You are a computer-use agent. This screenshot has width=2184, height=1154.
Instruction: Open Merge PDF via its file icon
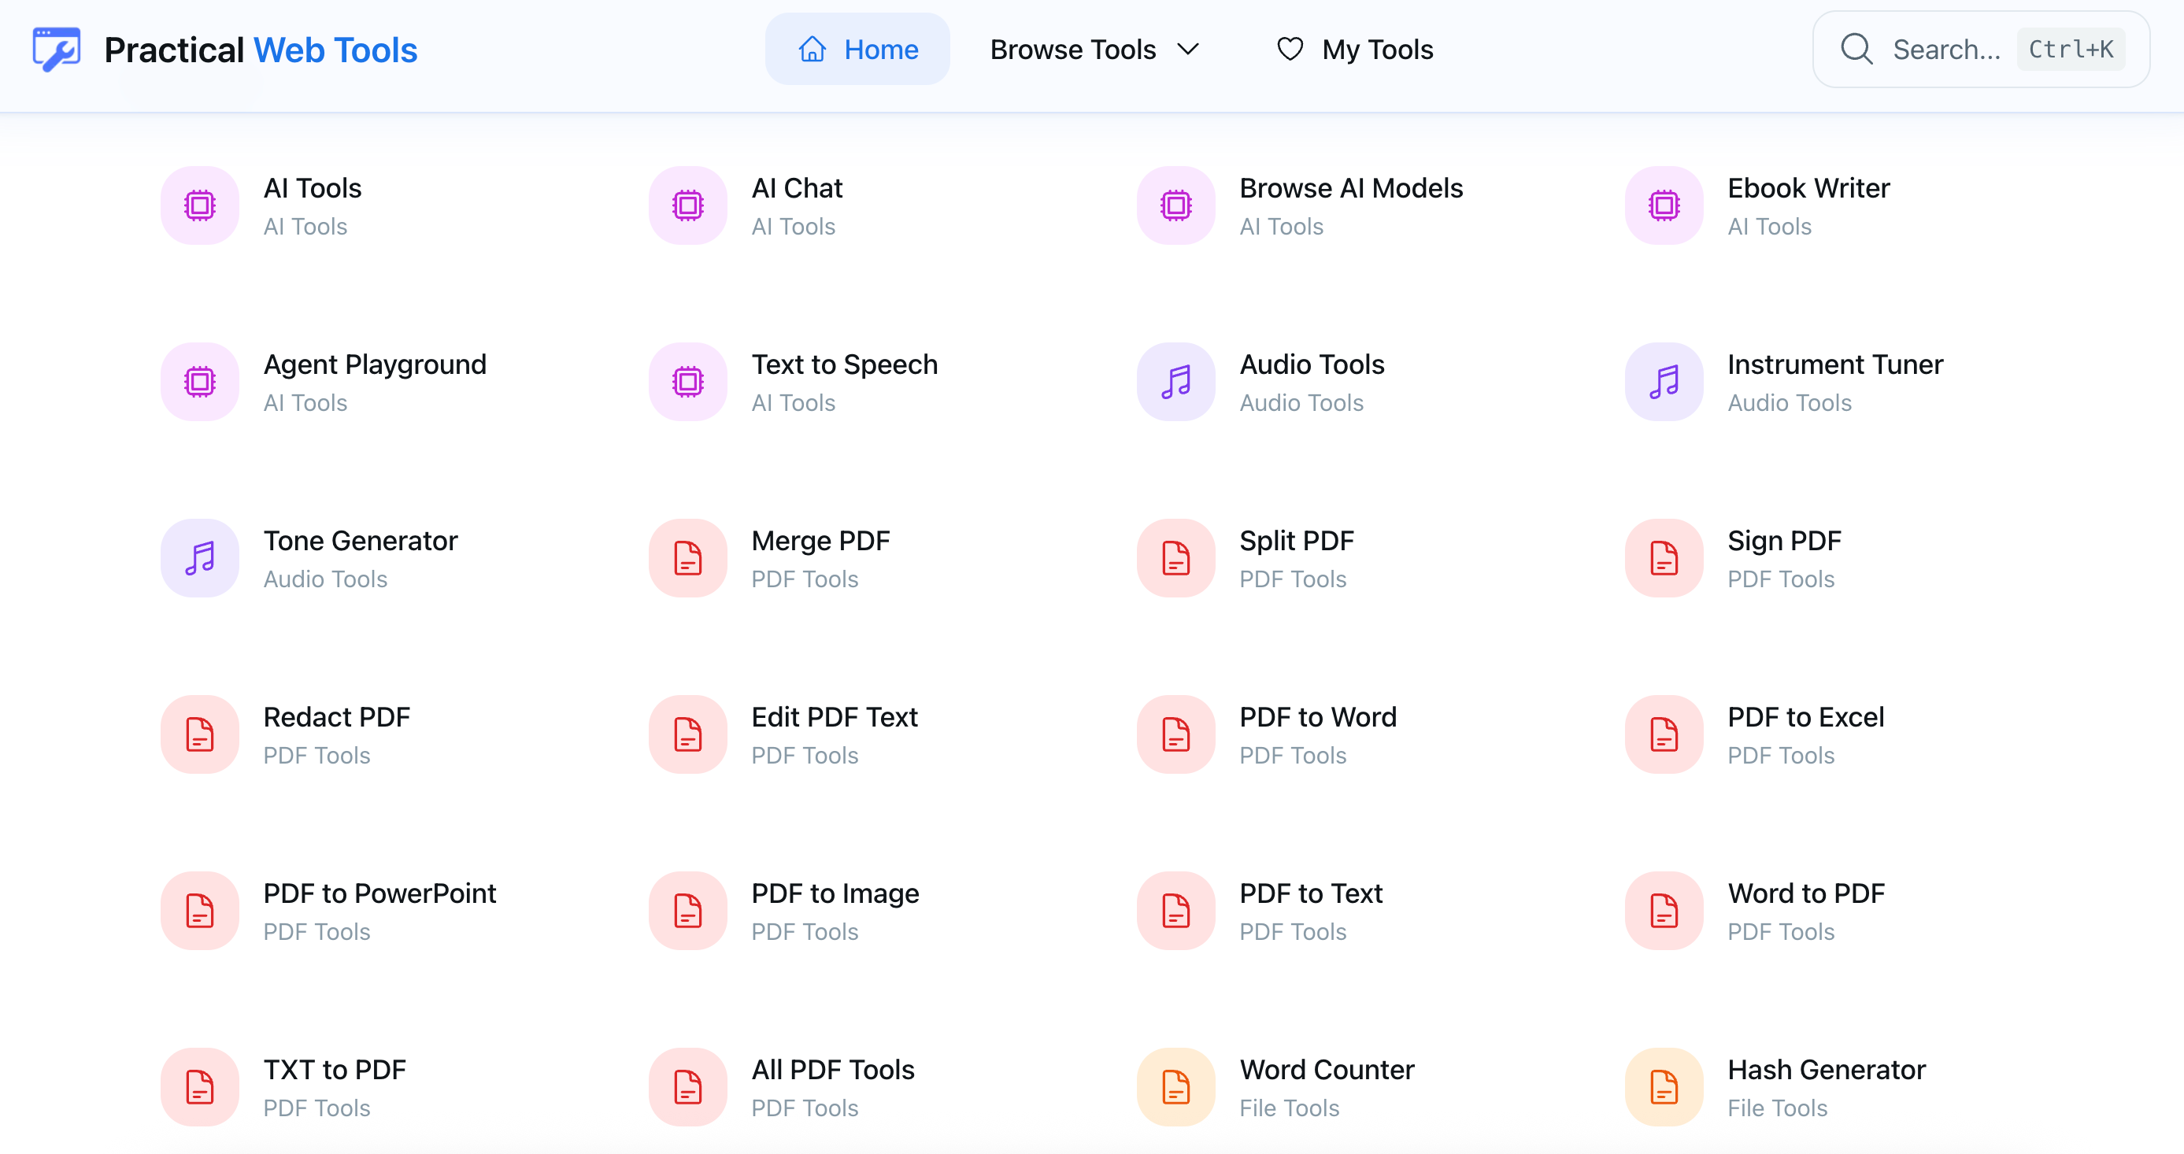687,559
